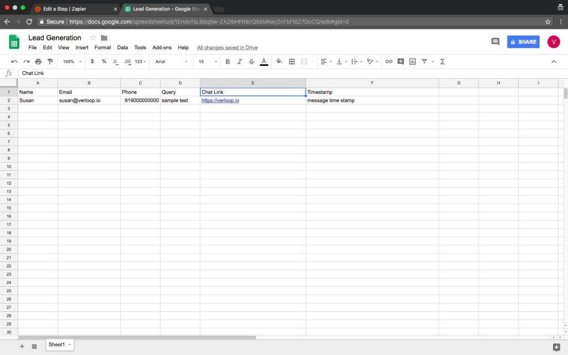Open the Sheet1 tab dropdown arrow

point(69,344)
